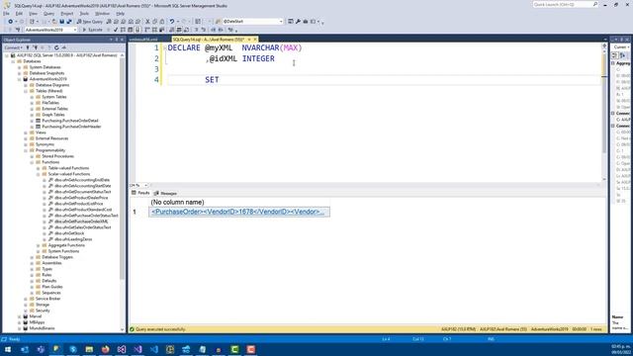Screen dimensions: 633x356
Task: Open Skype from the taskbar
Action: click(73, 349)
